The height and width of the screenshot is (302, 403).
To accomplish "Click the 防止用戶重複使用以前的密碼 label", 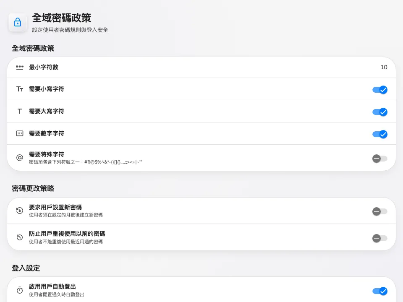I will tap(67, 234).
